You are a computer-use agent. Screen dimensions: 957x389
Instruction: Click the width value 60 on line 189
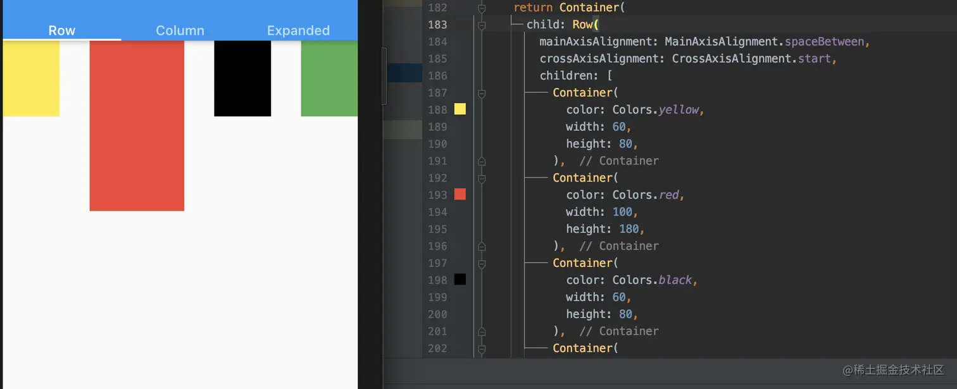point(619,127)
